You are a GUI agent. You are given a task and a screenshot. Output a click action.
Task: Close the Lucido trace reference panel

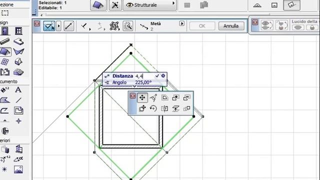tap(255, 22)
